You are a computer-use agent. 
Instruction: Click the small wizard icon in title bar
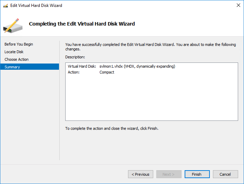click(6, 6)
